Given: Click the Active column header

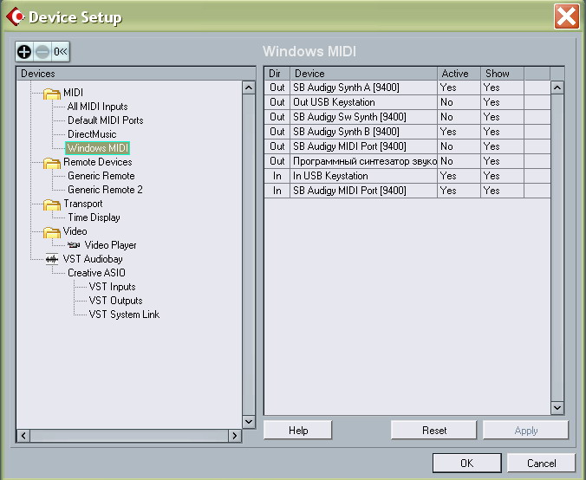Looking at the screenshot, I should [x=459, y=74].
